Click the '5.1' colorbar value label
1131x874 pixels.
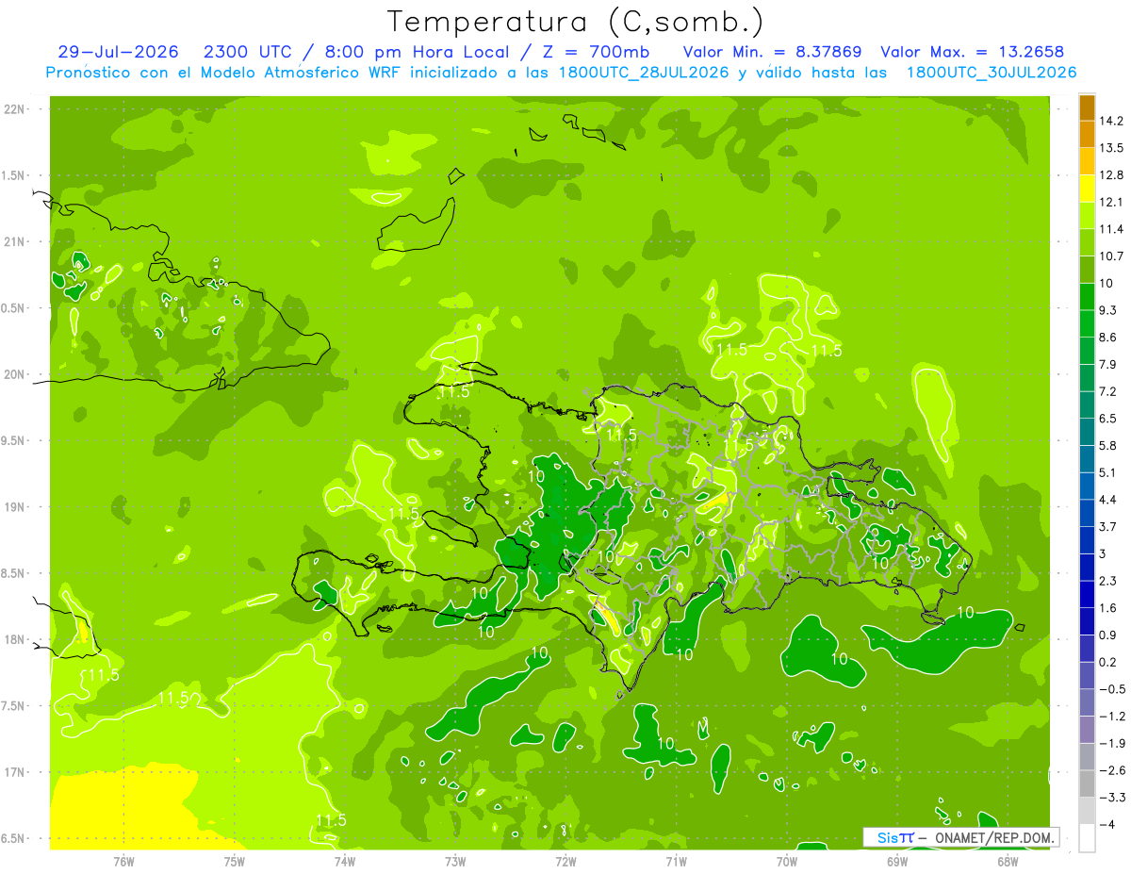pos(1109,472)
